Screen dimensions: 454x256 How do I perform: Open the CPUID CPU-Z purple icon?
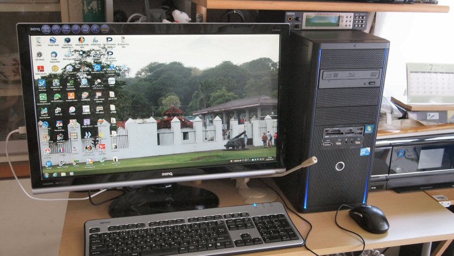pos(87,122)
